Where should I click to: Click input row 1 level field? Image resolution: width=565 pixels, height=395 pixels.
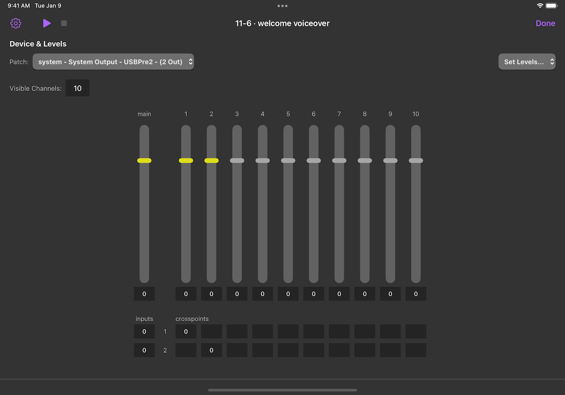[144, 332]
